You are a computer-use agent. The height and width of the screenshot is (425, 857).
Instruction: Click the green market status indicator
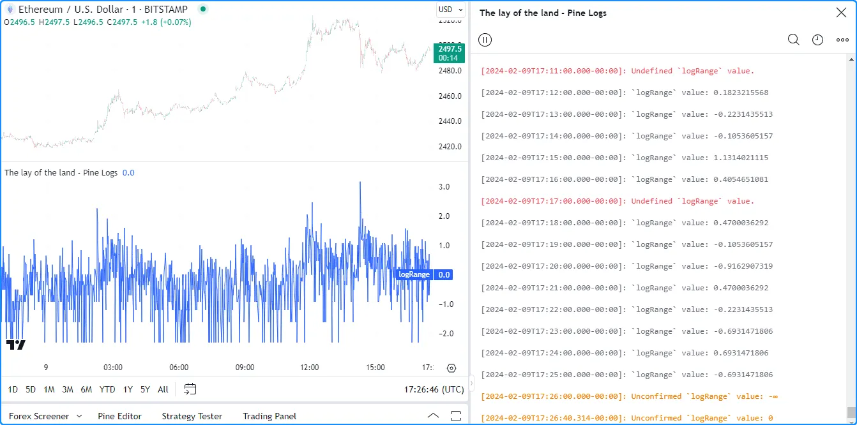[x=203, y=10]
